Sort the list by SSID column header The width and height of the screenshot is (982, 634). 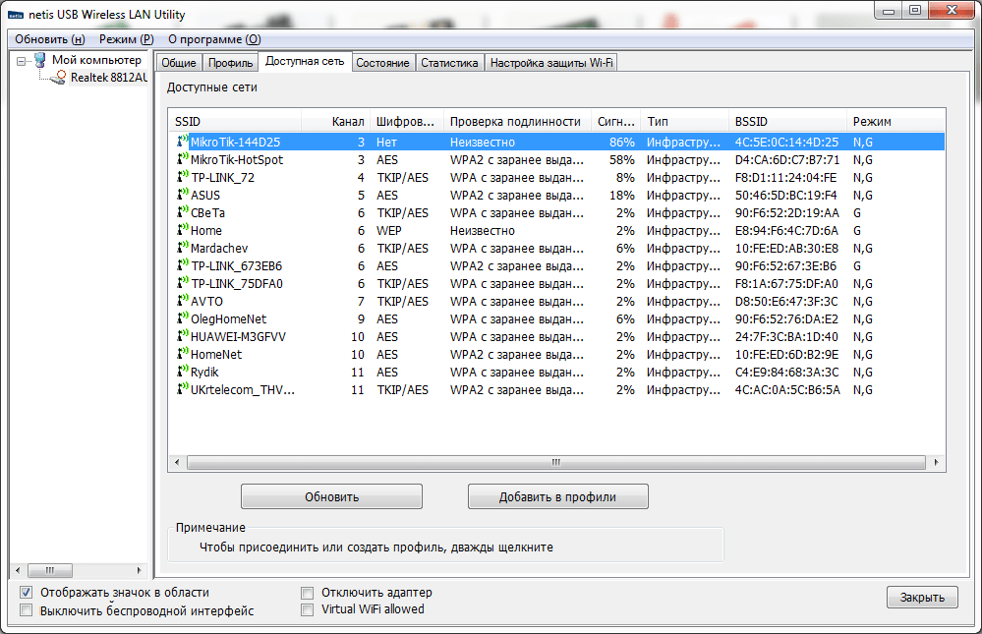pos(246,121)
